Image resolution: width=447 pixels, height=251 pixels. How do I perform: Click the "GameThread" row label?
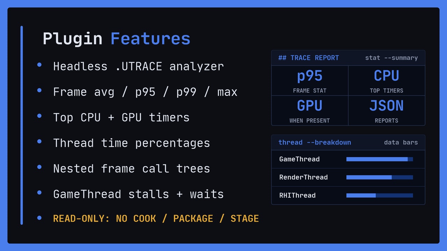[x=300, y=159]
